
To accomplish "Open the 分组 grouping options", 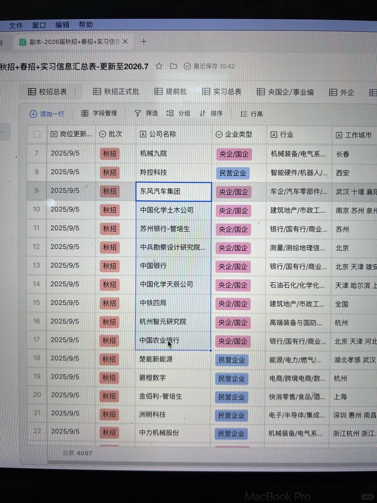I will [178, 113].
